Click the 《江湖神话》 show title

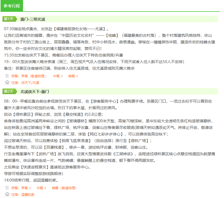123,154
